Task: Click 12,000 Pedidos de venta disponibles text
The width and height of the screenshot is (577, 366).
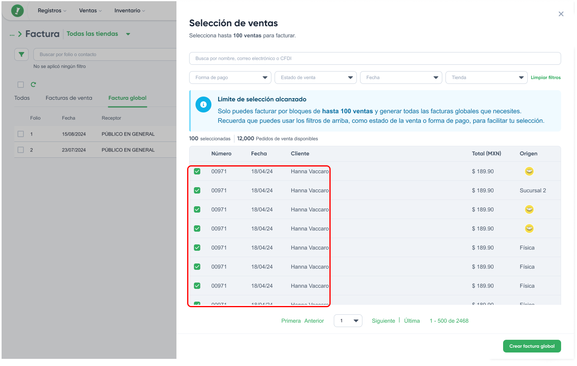Action: [x=277, y=138]
